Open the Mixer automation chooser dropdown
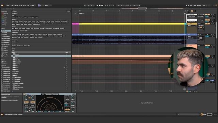The image size is (218, 123). tap(192, 36)
